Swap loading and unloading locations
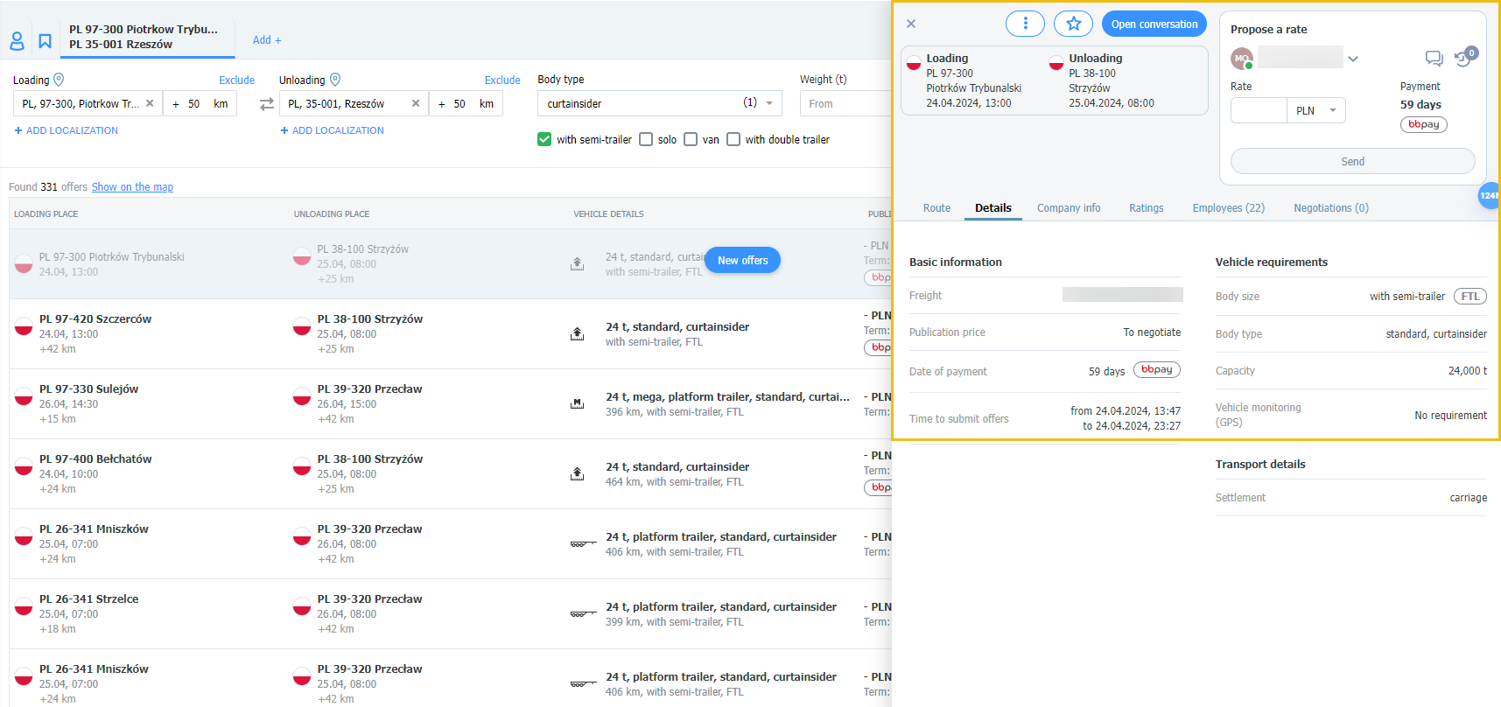 coord(267,104)
